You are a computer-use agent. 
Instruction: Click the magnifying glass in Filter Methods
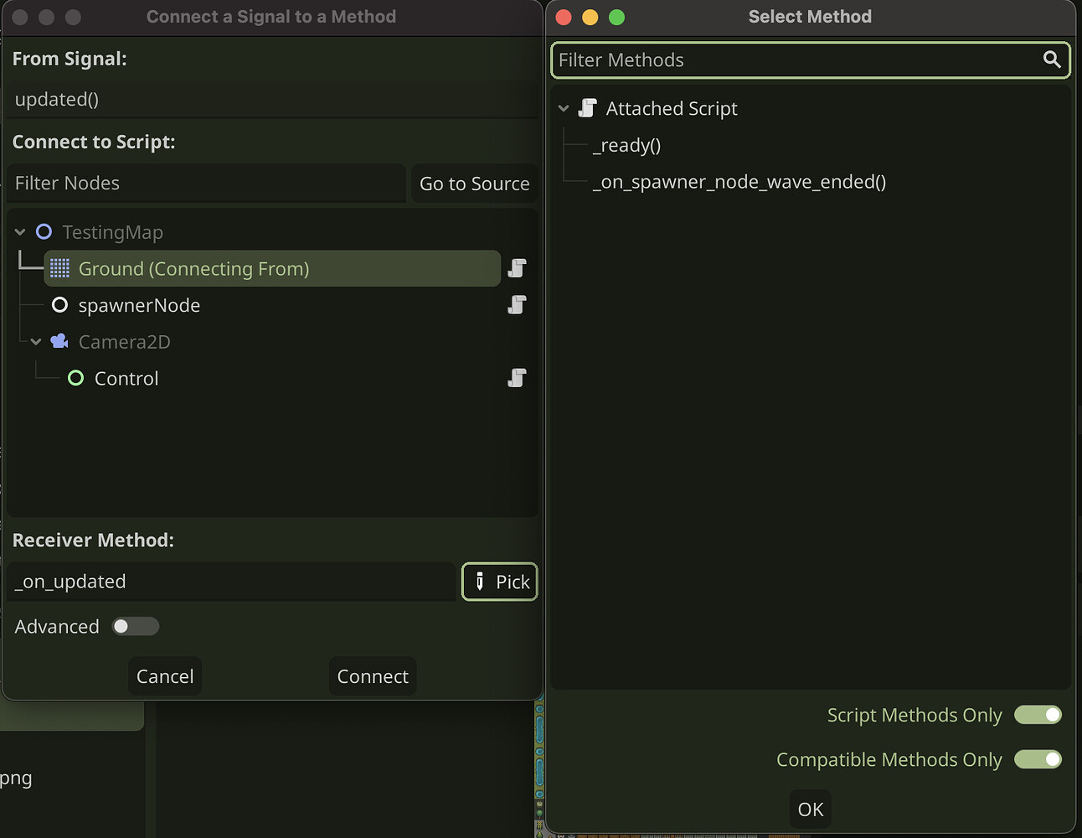click(x=1052, y=59)
